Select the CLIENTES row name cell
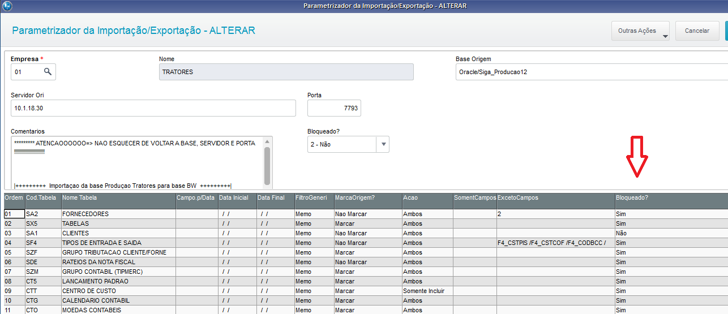 point(118,234)
